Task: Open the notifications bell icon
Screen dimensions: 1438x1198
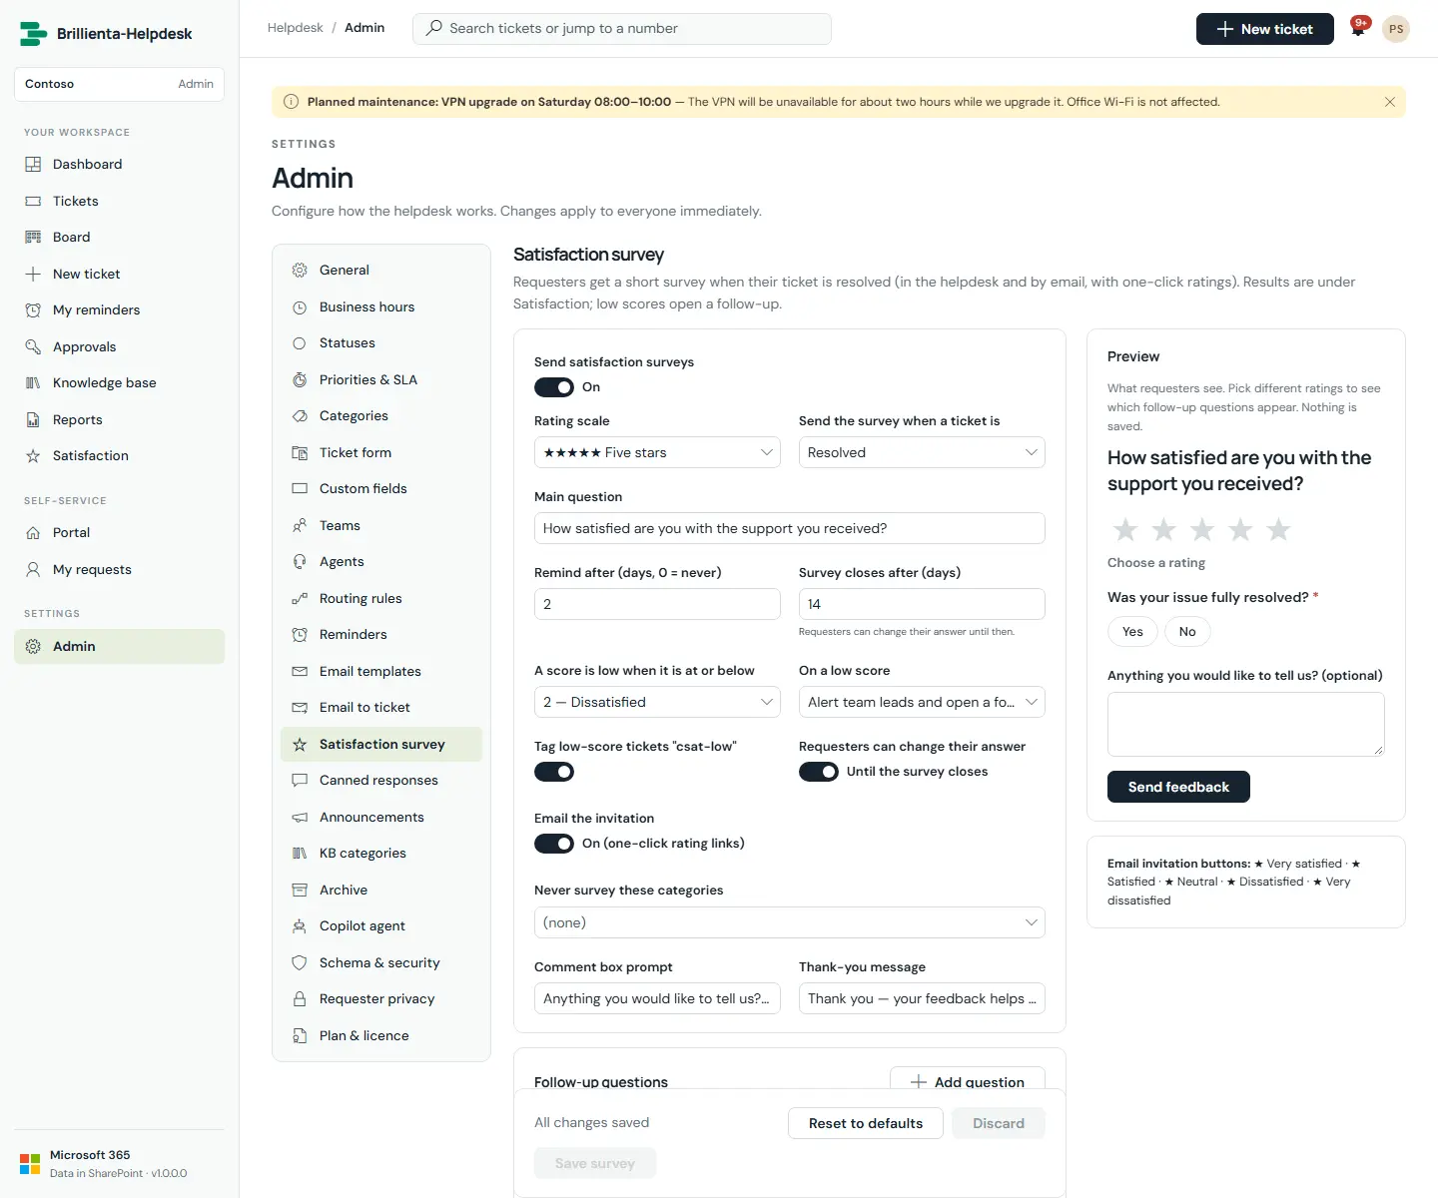Action: point(1358,29)
